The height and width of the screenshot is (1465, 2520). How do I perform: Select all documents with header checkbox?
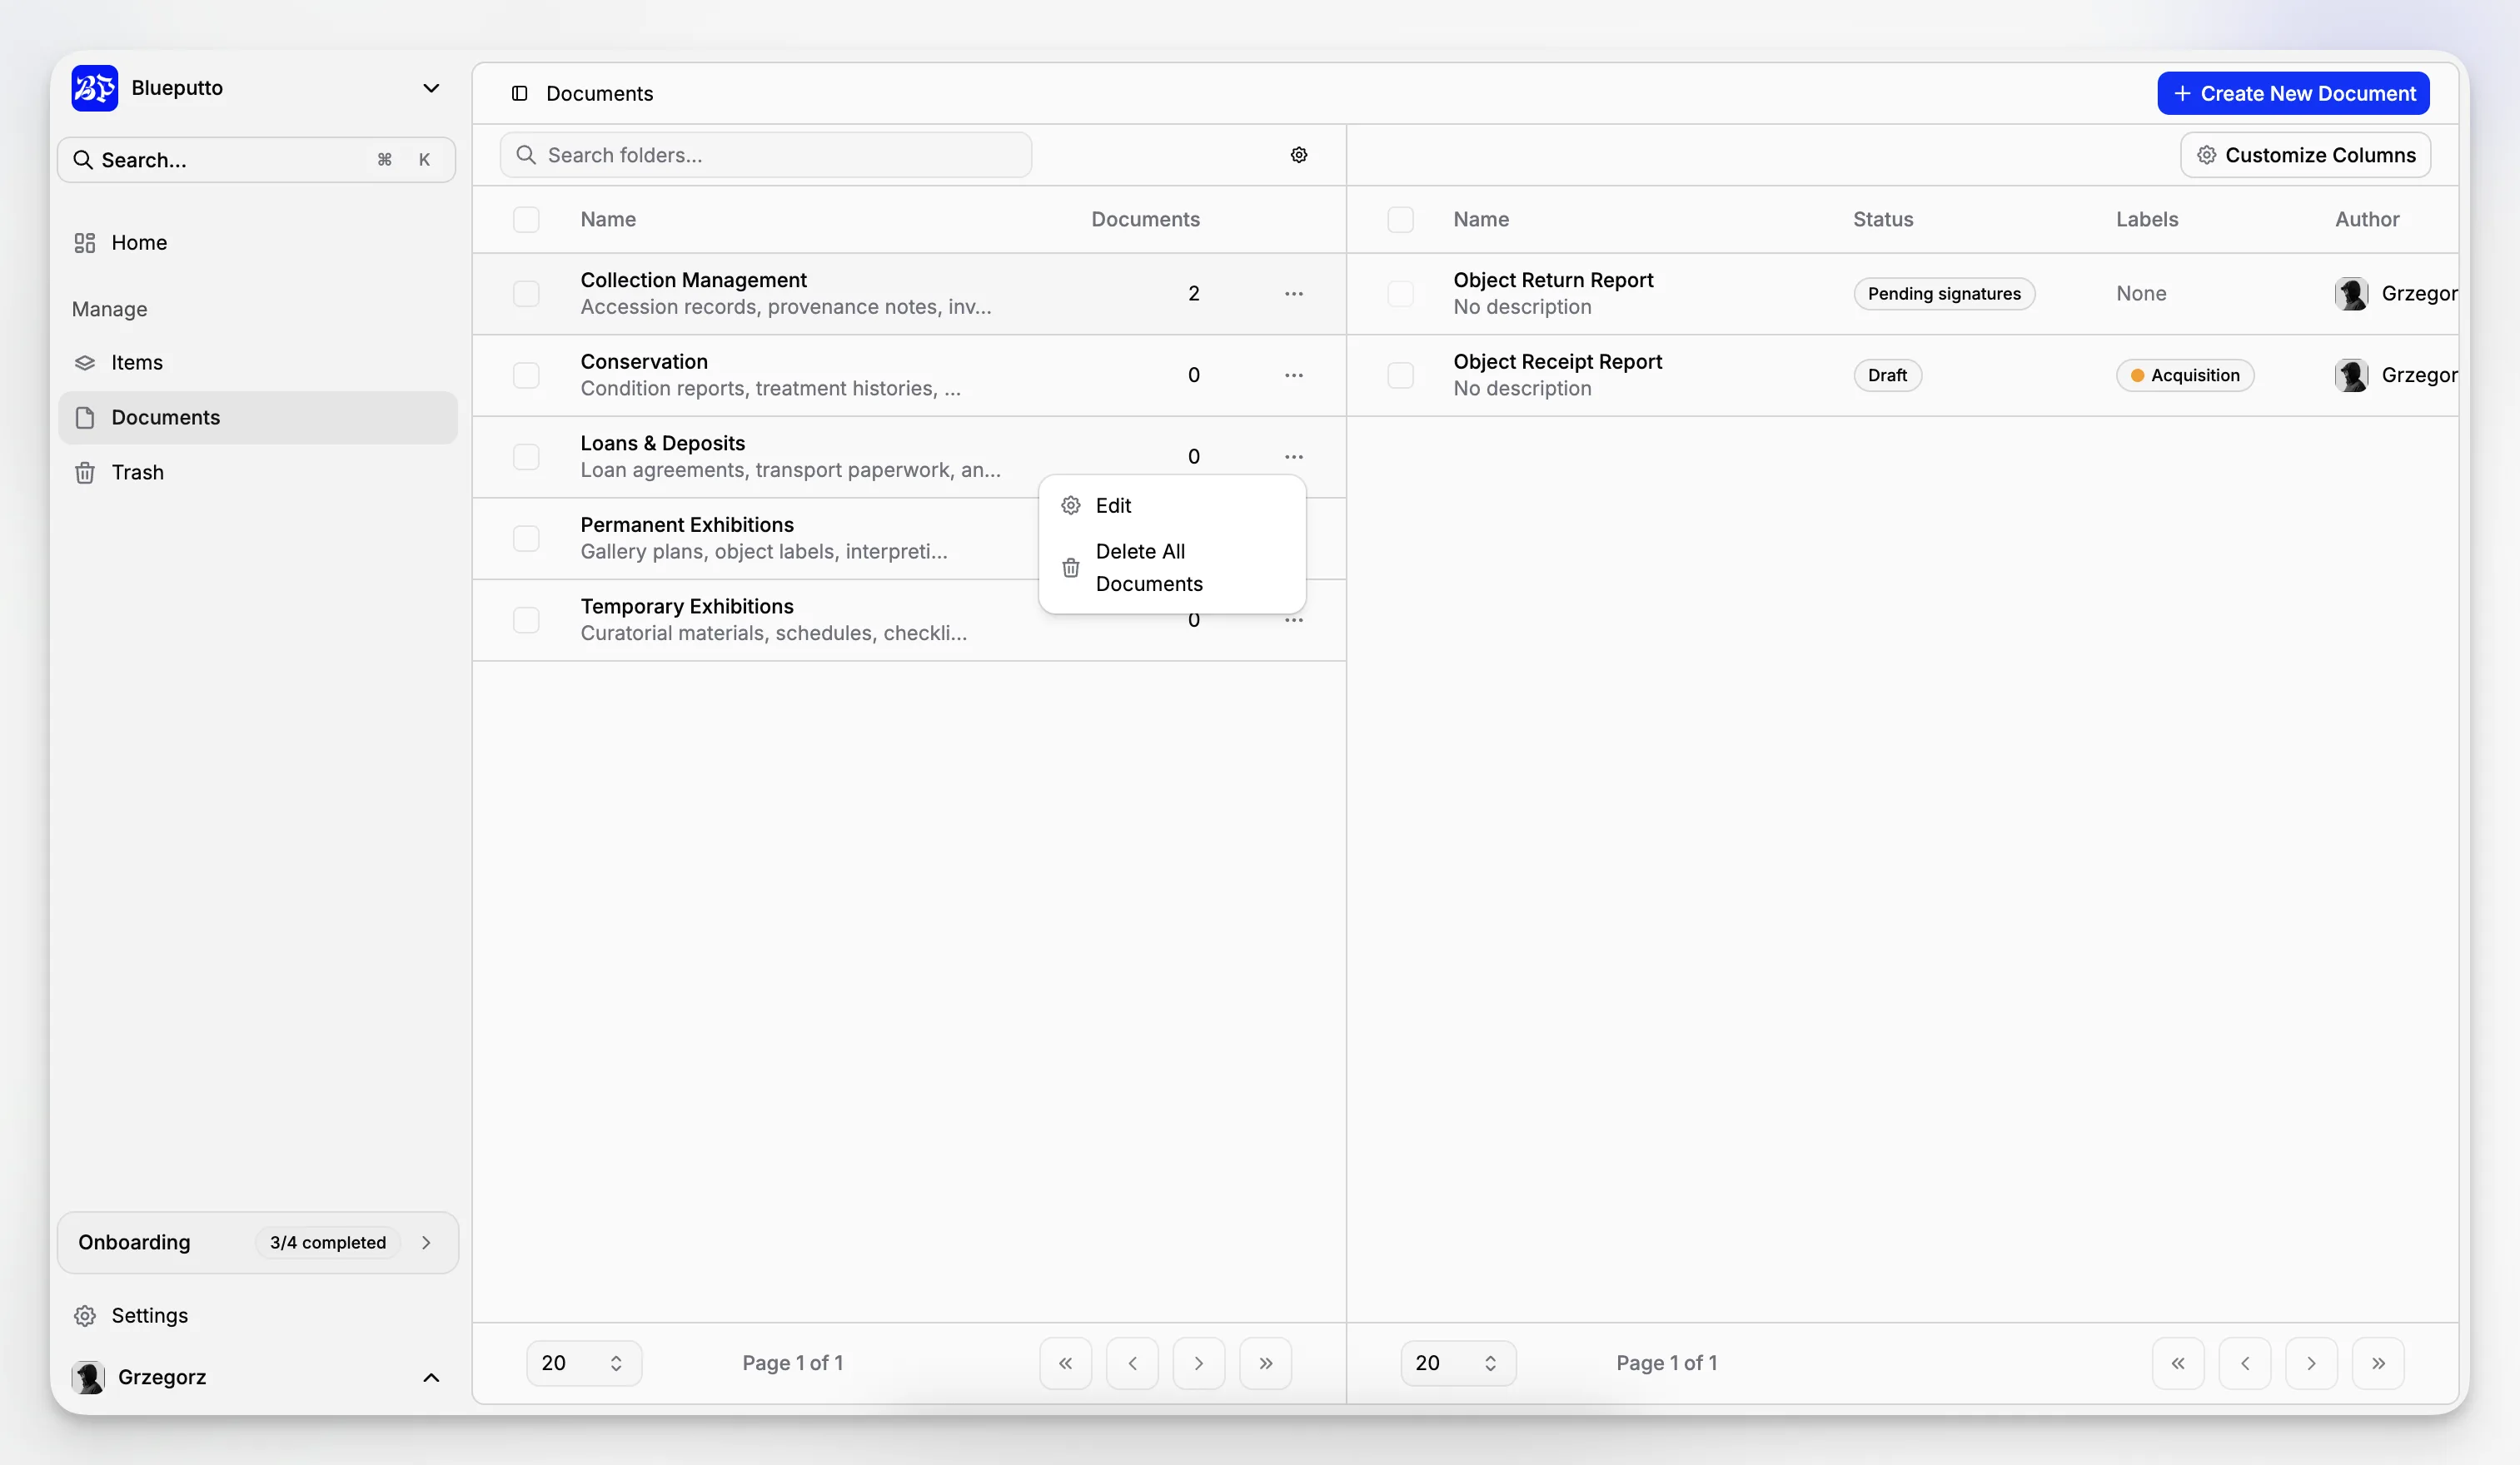click(x=1400, y=219)
